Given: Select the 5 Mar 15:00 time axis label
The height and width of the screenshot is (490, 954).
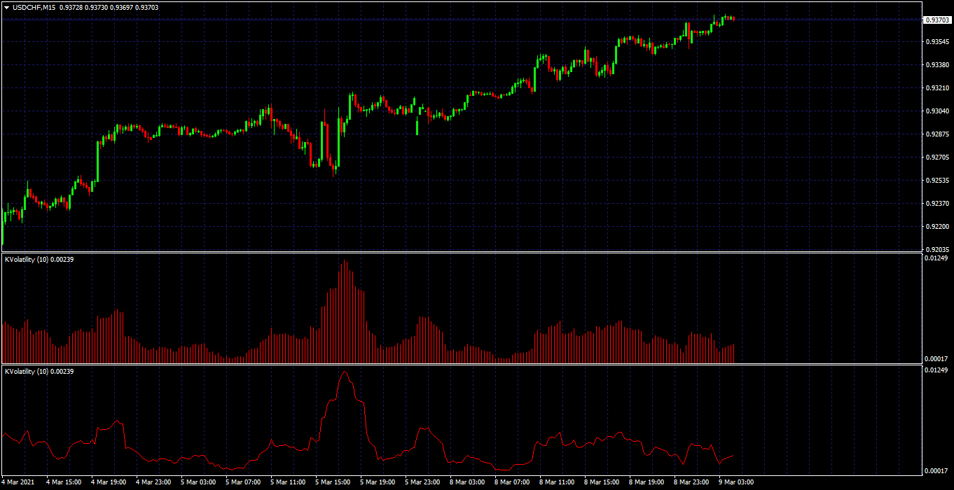Looking at the screenshot, I should pos(332,482).
